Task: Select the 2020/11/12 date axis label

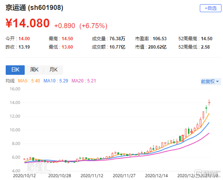Action: point(92,176)
